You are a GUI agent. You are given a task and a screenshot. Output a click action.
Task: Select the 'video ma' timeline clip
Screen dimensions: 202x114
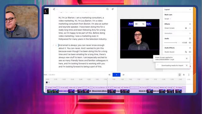click(72, 87)
